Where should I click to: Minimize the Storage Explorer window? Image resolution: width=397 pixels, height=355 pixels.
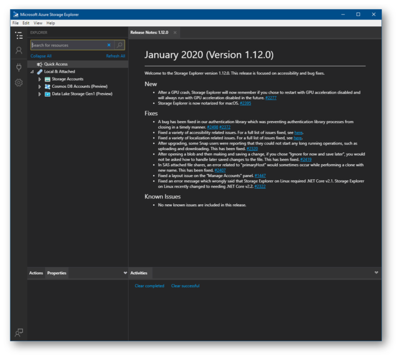[x=343, y=14]
